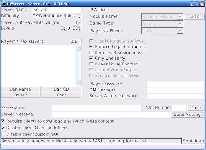Toggle Reload When Empty checkbox
The width and height of the screenshot is (206, 150).
pyautogui.click(x=91, y=70)
